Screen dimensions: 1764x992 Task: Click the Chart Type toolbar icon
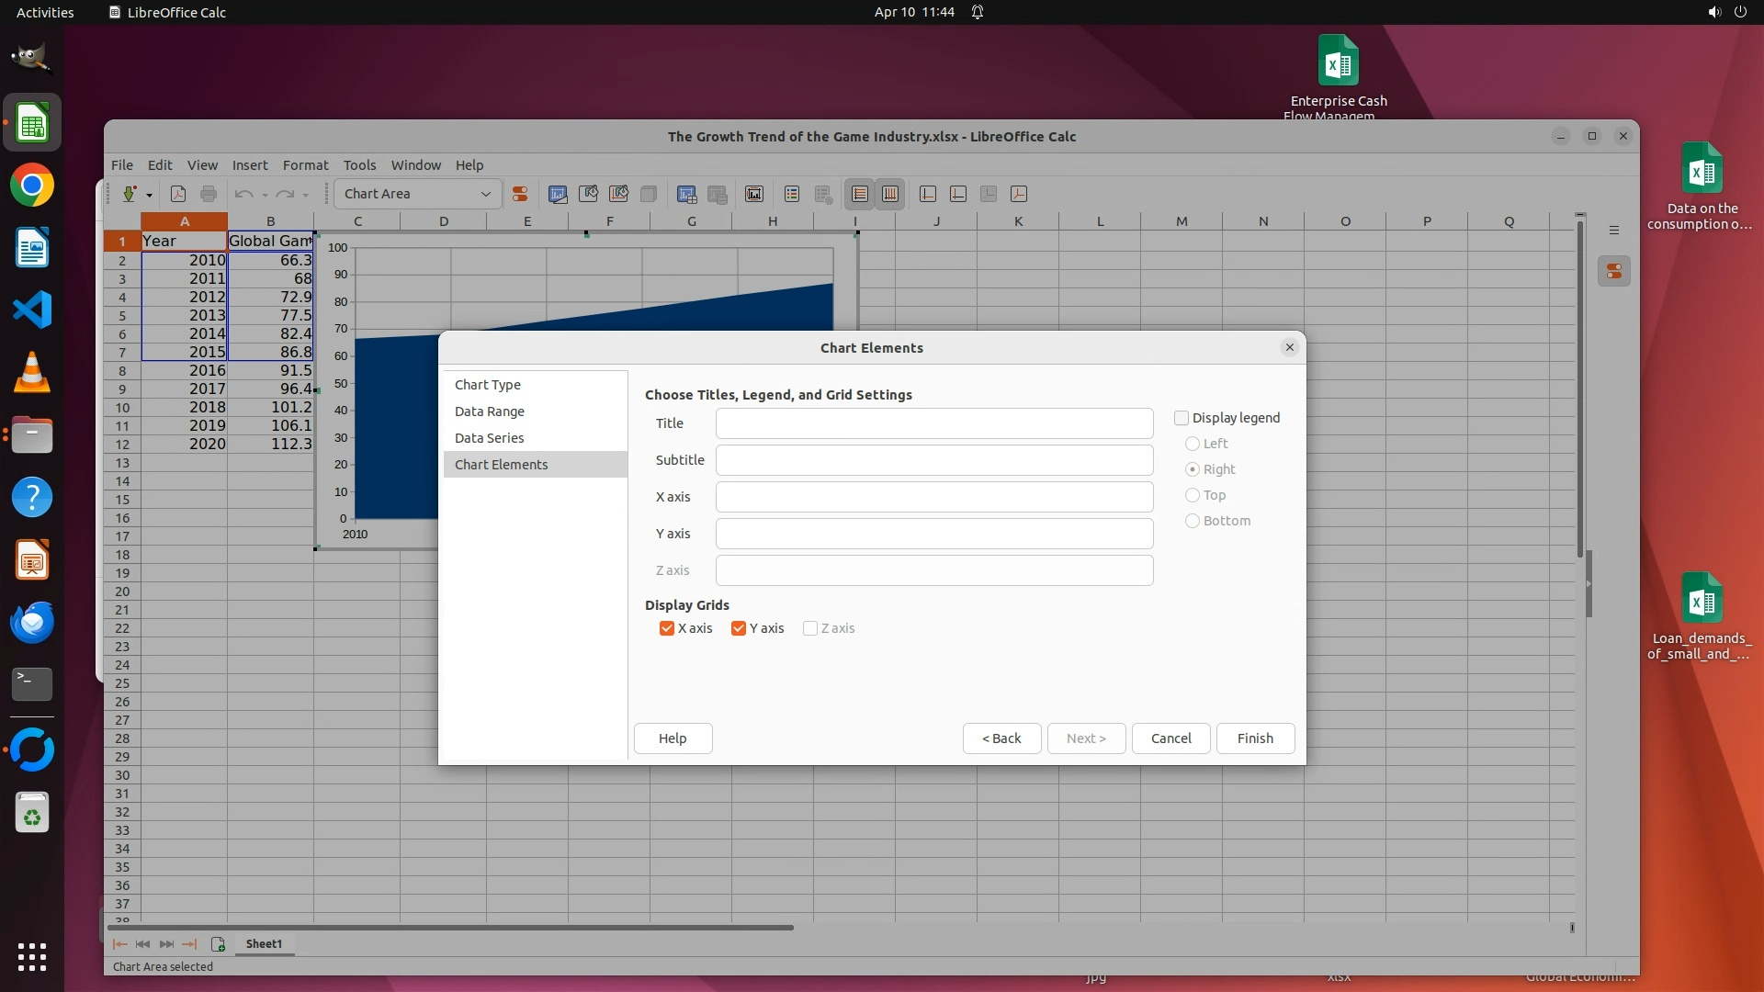click(558, 194)
